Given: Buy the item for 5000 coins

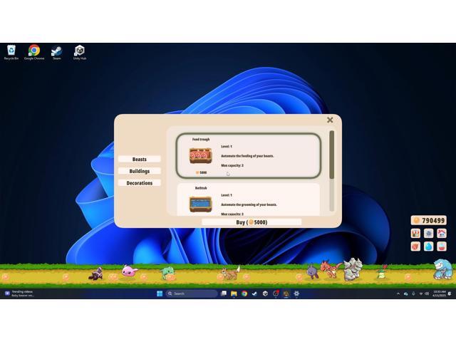Looking at the screenshot, I should click(x=252, y=222).
